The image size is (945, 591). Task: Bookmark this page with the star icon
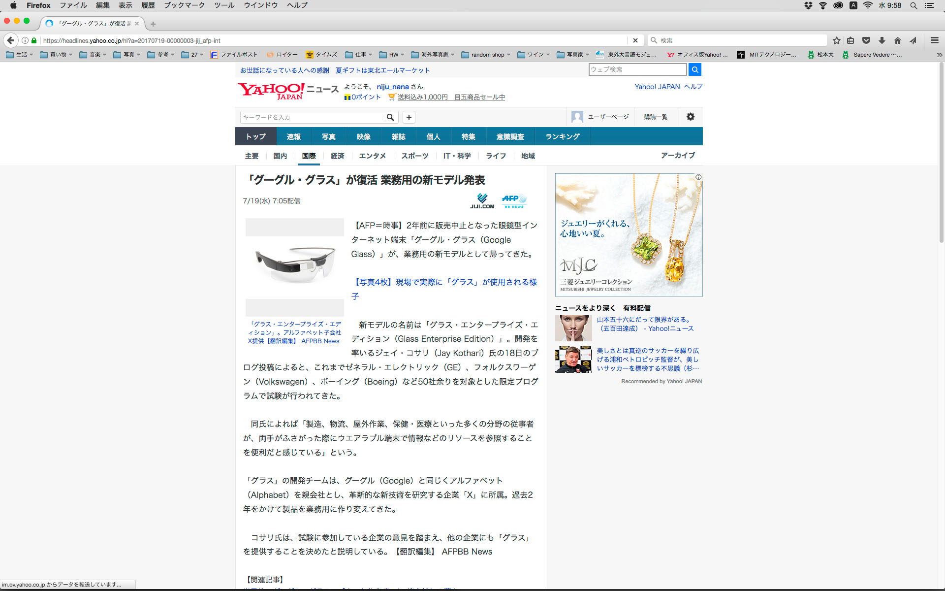(836, 40)
